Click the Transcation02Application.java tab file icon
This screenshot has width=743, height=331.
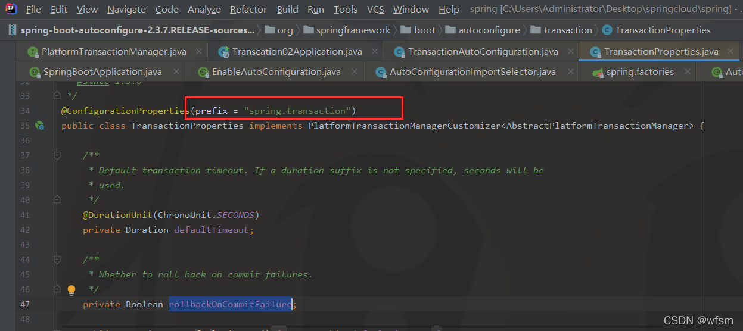(x=223, y=52)
